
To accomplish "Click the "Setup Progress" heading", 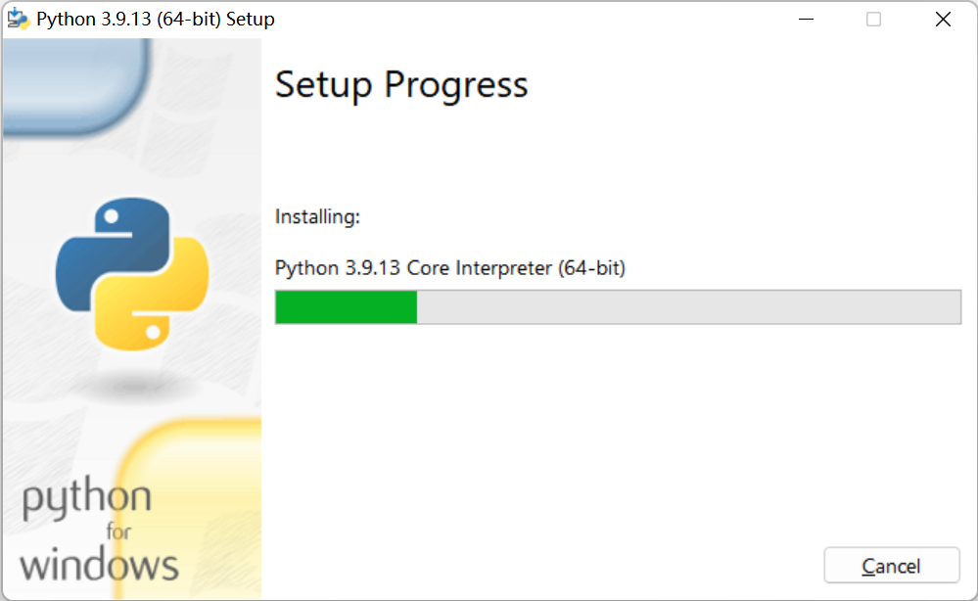I will 401,85.
